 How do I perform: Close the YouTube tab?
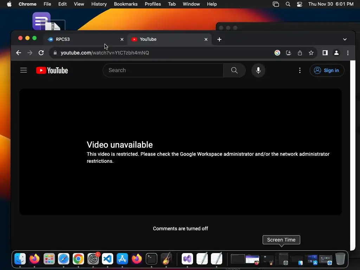(x=206, y=39)
